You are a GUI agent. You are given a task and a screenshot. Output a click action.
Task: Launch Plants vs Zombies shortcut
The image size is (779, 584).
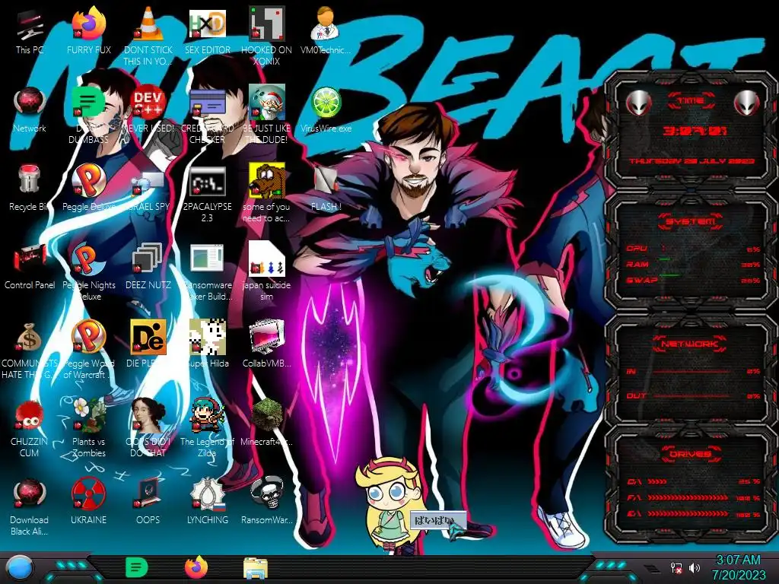[88, 415]
